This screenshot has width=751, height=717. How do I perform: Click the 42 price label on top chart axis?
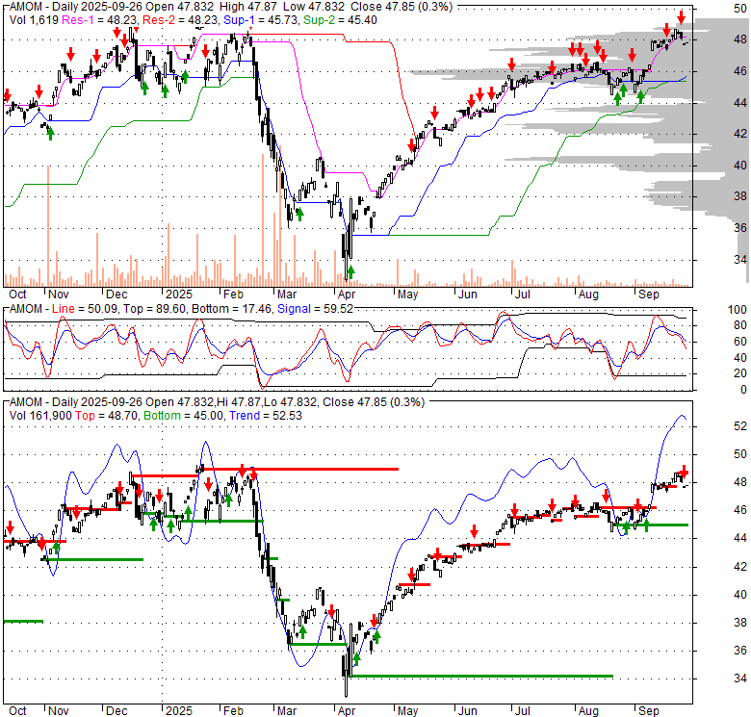[x=740, y=134]
